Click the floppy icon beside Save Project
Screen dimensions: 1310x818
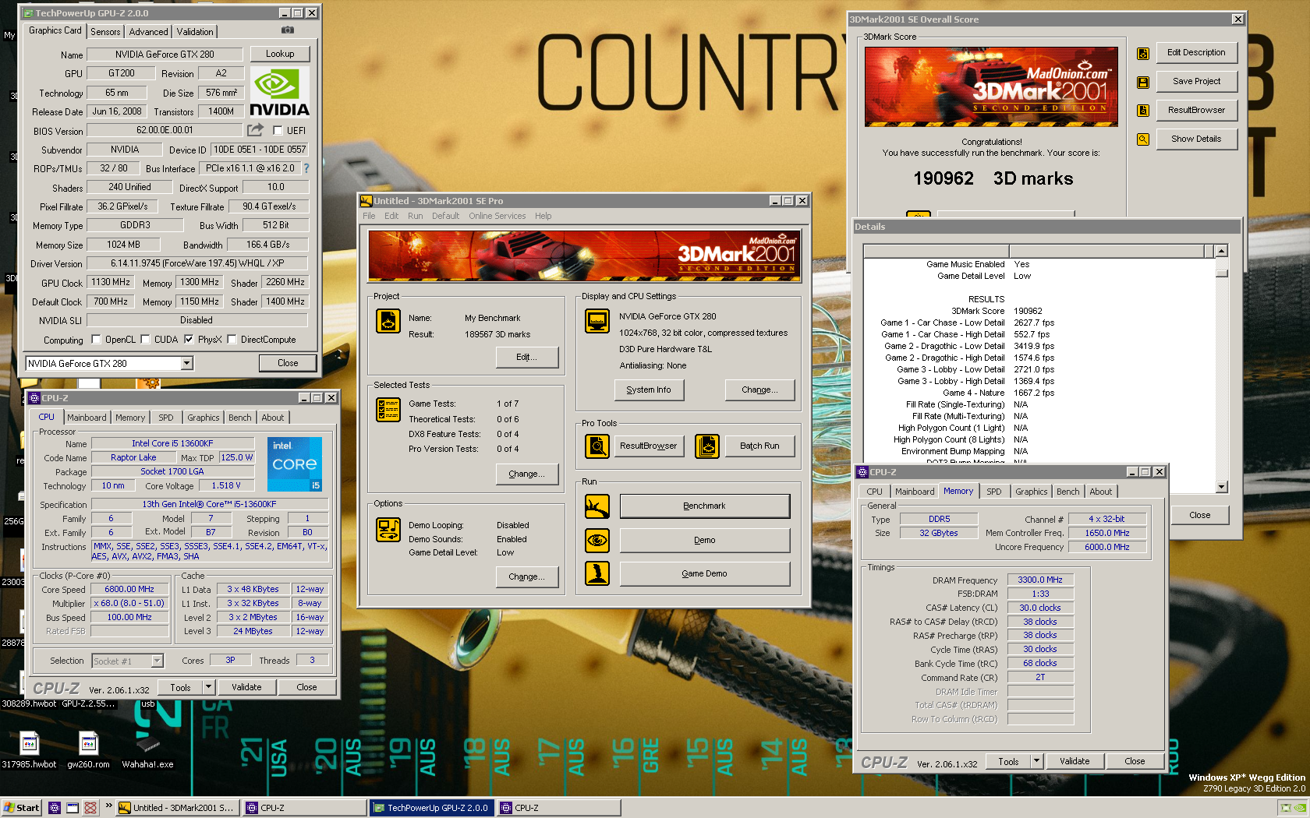[1143, 83]
